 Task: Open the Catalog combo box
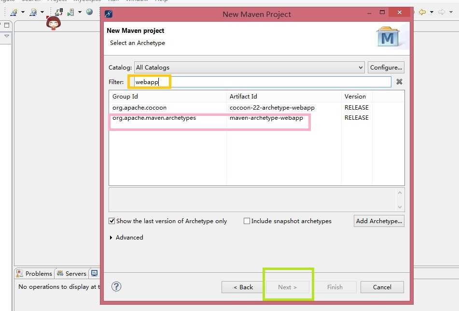click(250, 67)
